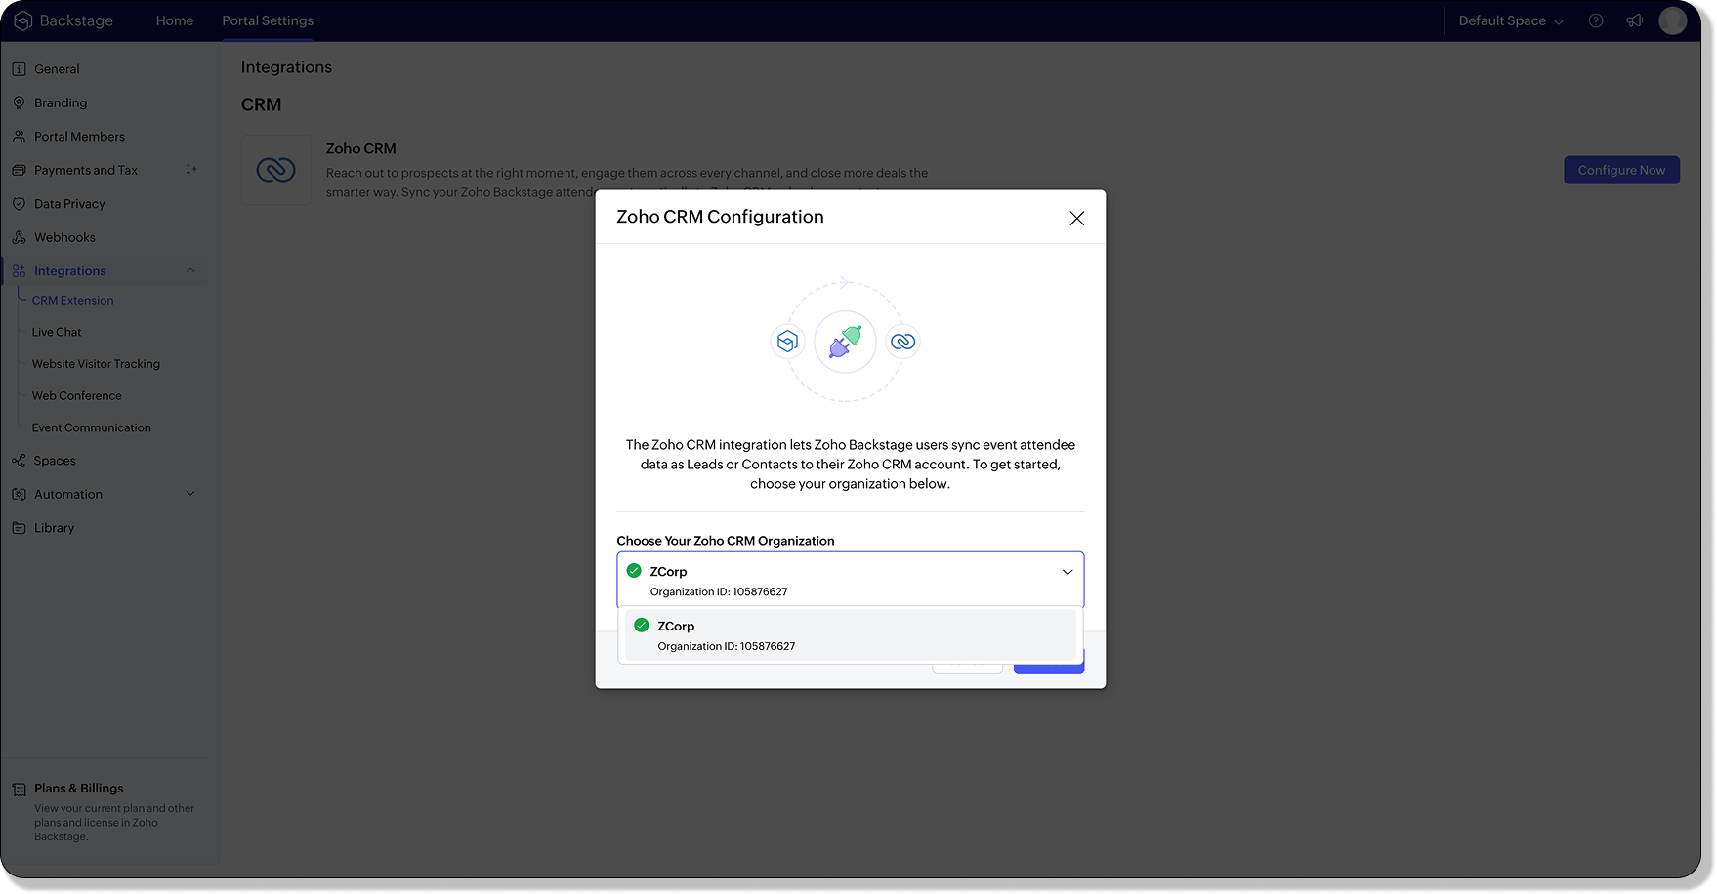Click the Zoho CRM card title
Image resolution: width=1717 pixels, height=894 pixels.
coord(360,148)
